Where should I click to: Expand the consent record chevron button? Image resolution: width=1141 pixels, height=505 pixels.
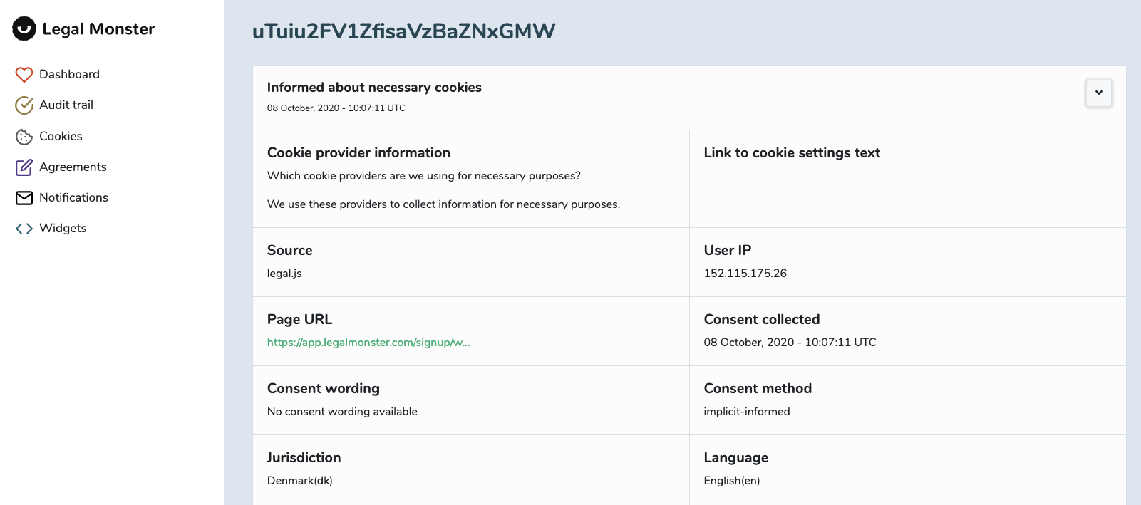pyautogui.click(x=1098, y=93)
